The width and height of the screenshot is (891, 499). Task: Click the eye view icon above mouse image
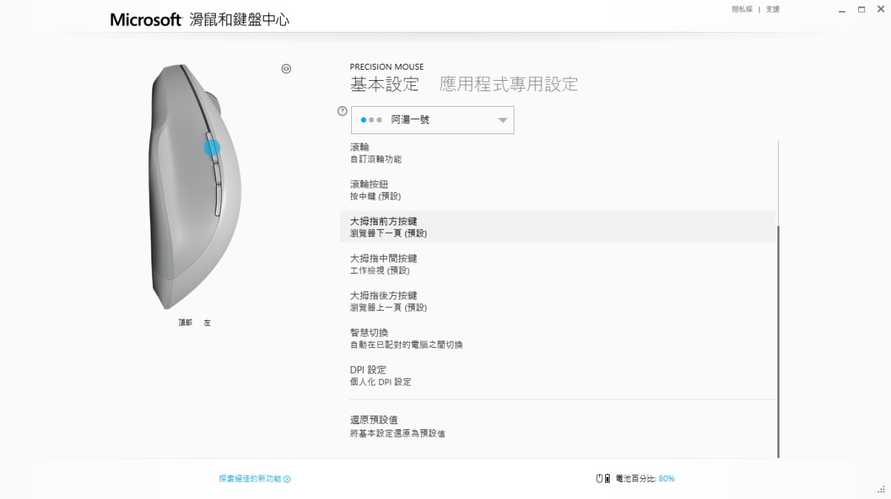pyautogui.click(x=287, y=69)
